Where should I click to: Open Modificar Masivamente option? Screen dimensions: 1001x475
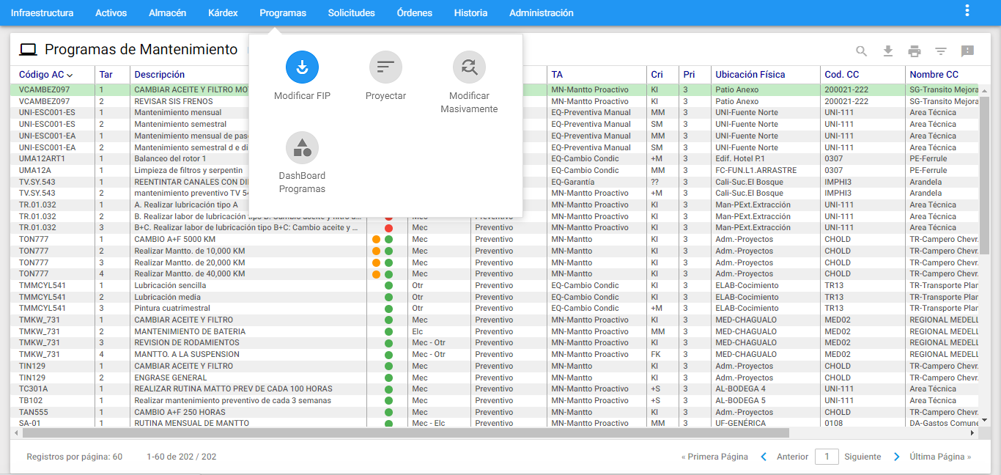click(x=469, y=82)
